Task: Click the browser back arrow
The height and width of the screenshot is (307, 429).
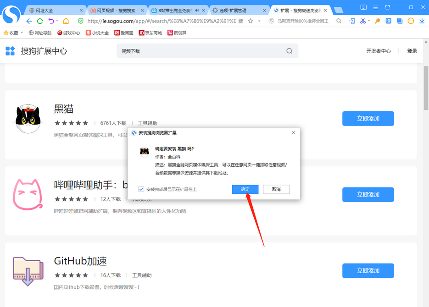Action: pos(29,21)
